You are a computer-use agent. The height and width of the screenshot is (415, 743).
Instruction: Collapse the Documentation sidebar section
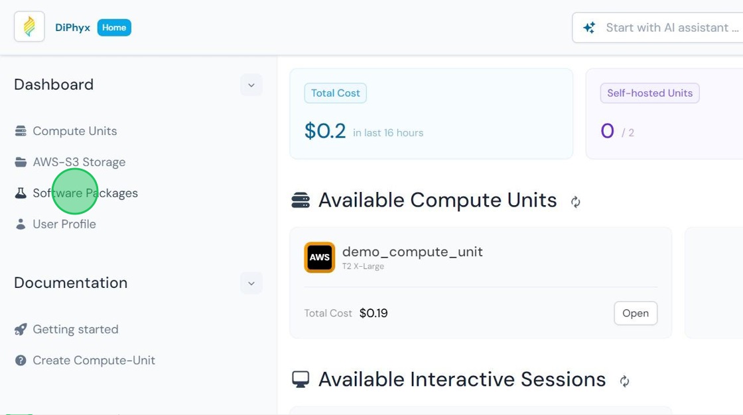point(251,283)
